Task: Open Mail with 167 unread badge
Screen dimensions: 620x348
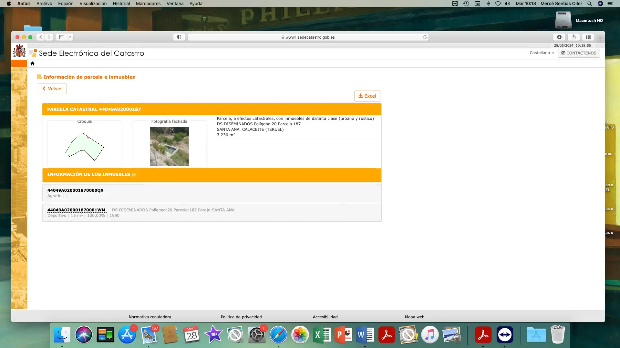Action: (x=149, y=335)
